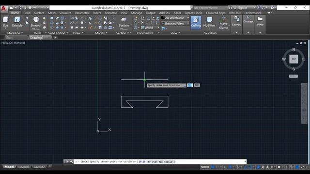Switch to the Surface ribbon tab
The height and width of the screenshot is (174, 310).
click(x=39, y=13)
